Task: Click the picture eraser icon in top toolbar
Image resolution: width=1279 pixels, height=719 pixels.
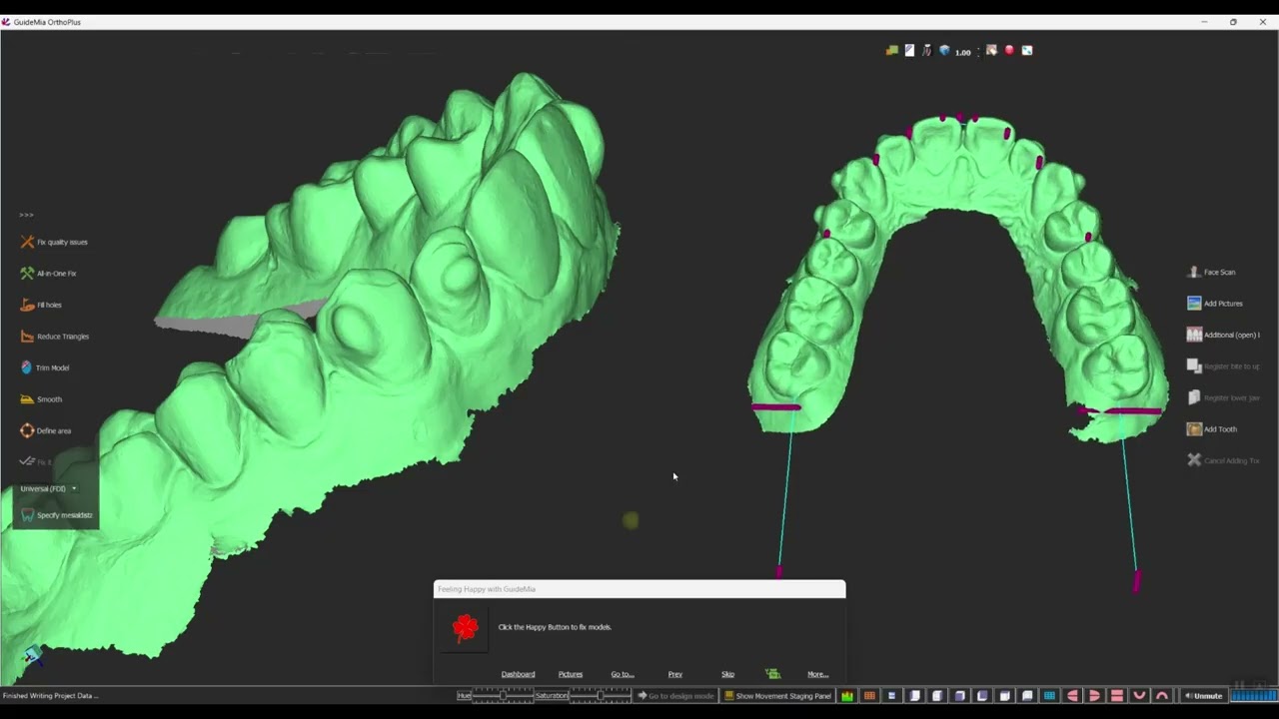Action: (991, 50)
